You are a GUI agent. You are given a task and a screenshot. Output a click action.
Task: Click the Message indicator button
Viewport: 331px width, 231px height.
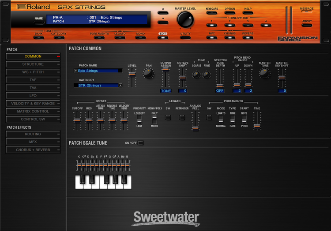[x=307, y=11]
